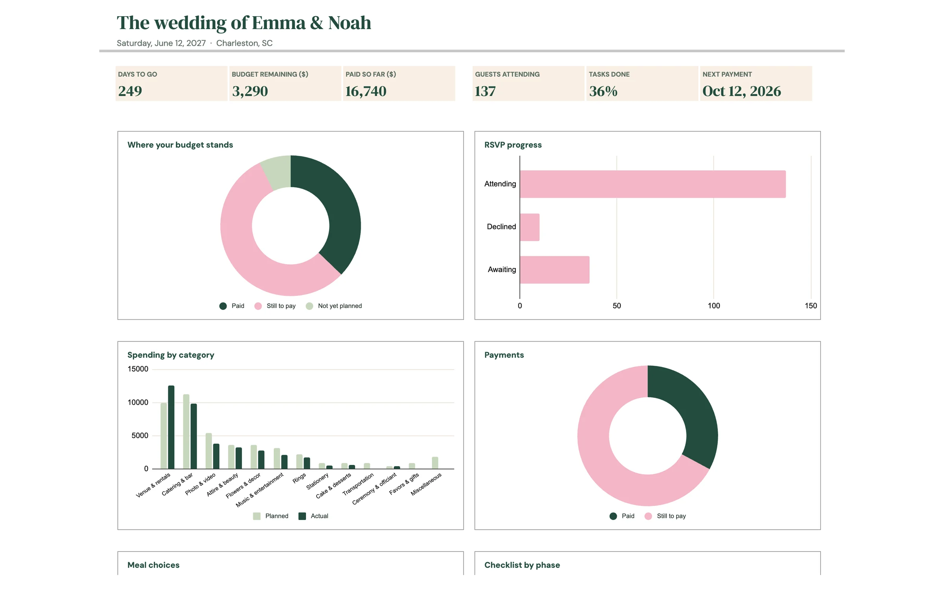Click the location Charleston, SC
The width and height of the screenshot is (944, 590).
pyautogui.click(x=244, y=43)
